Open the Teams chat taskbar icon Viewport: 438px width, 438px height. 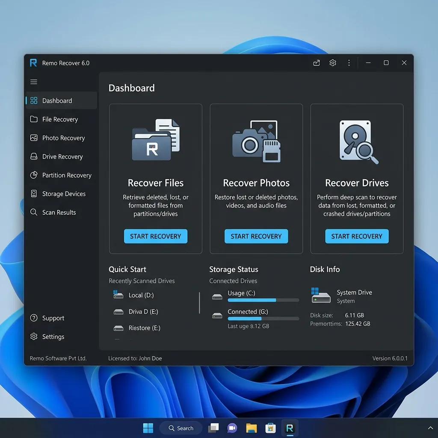[x=232, y=428]
